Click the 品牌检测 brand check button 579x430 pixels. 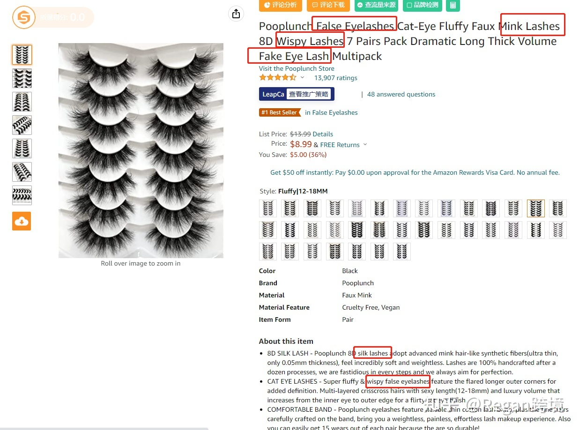point(422,5)
